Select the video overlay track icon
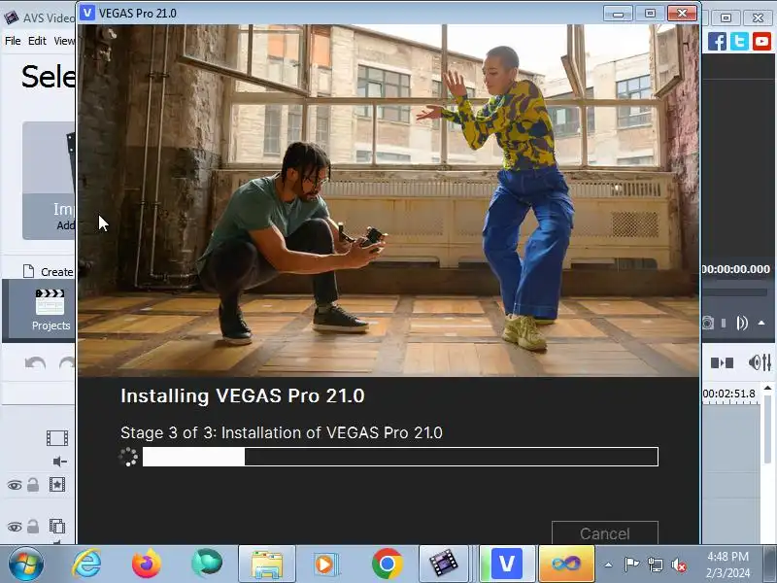Screen dimensions: 777x583 (x=57, y=526)
